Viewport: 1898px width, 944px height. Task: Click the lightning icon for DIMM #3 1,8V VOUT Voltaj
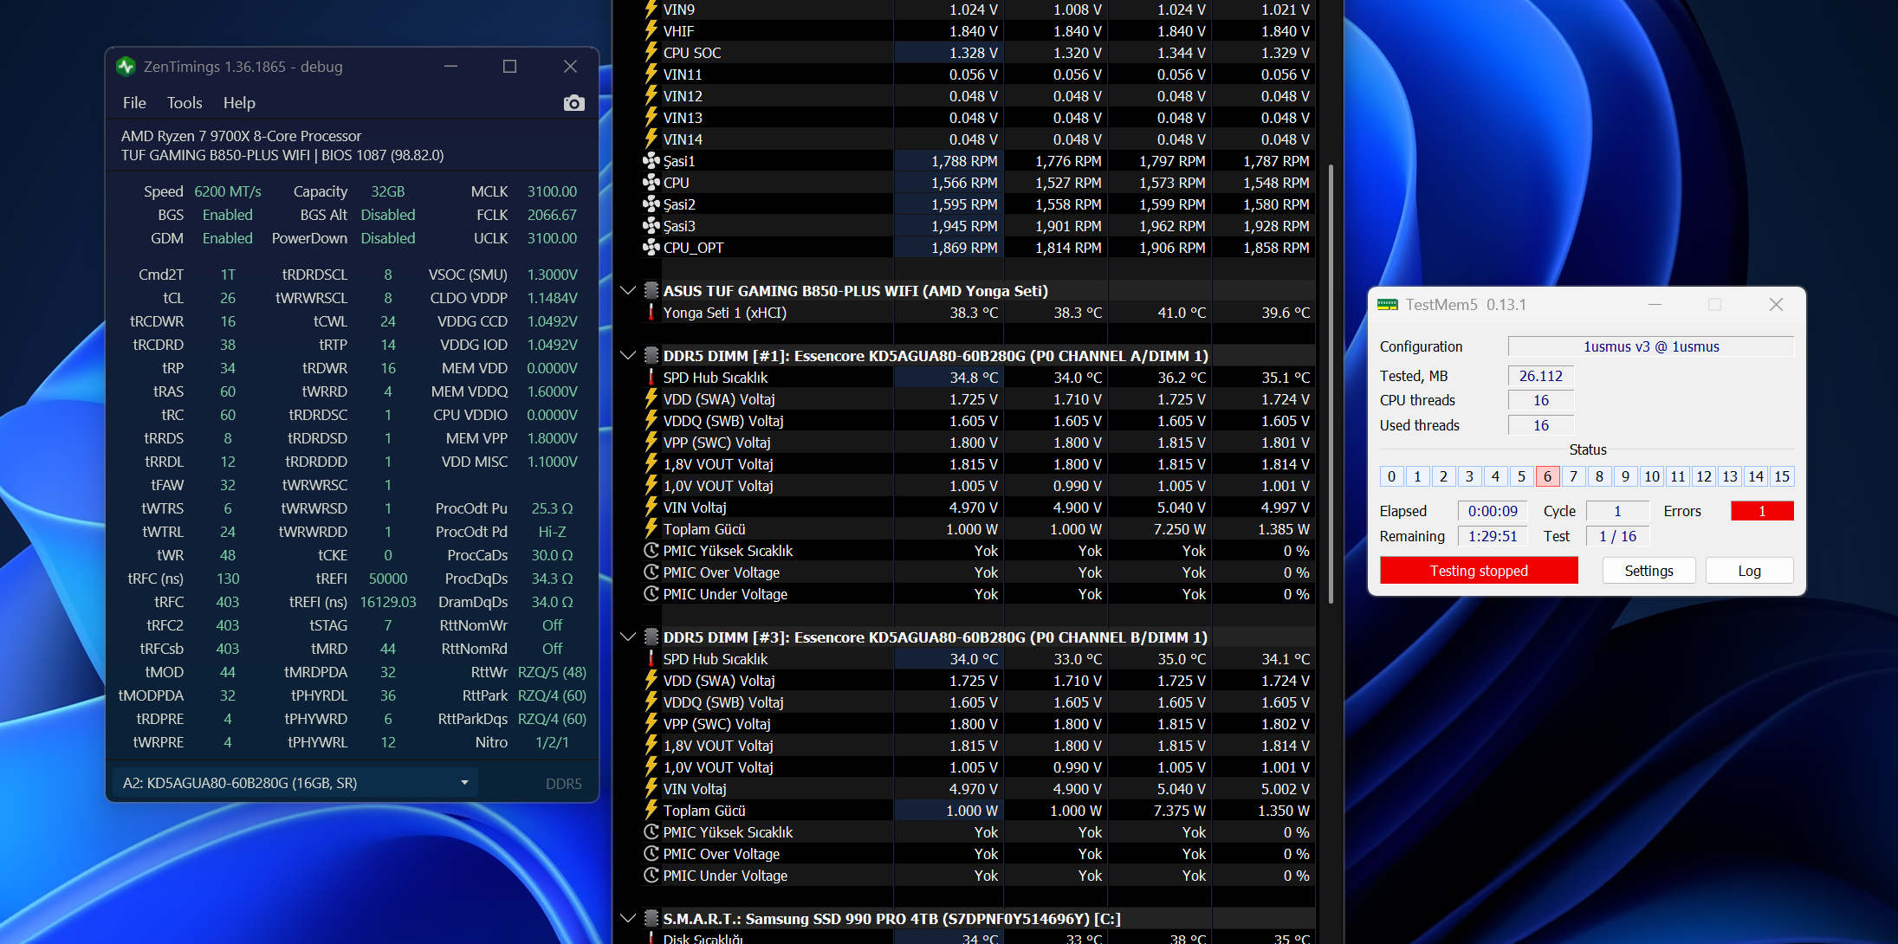point(651,745)
